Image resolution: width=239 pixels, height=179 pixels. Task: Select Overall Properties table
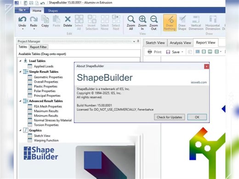point(46,82)
